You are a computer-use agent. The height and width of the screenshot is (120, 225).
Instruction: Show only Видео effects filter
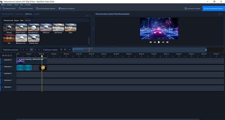16,20
